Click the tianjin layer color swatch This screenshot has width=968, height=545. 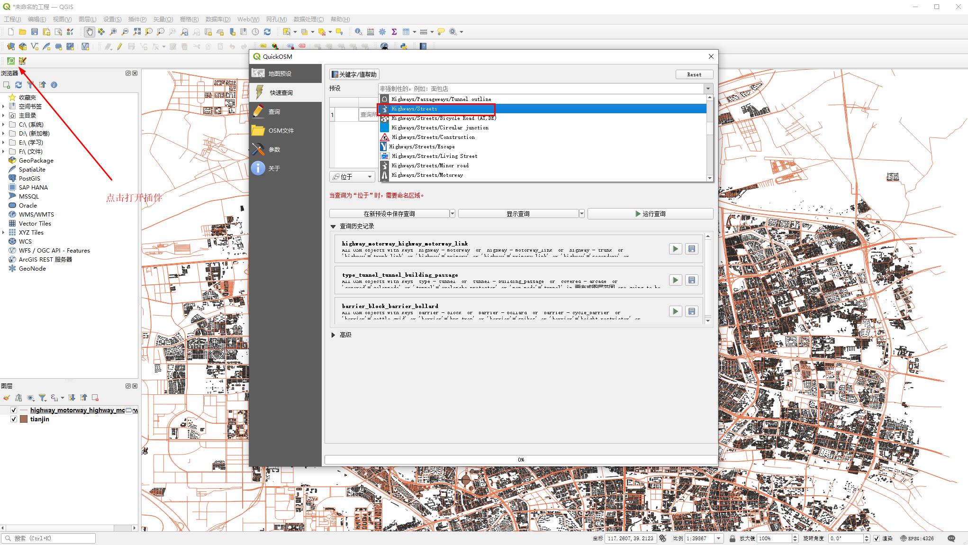[23, 419]
